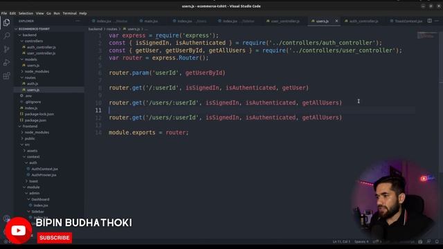Open package.json in Explorer
Screen dimensions: 443x249
tap(35, 120)
